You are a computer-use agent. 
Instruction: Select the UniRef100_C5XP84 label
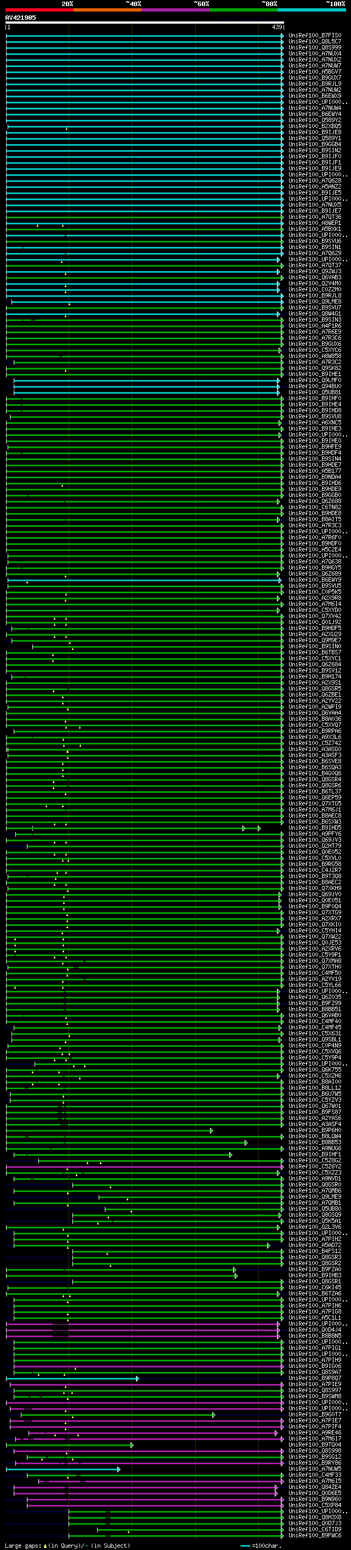[314, 1504]
